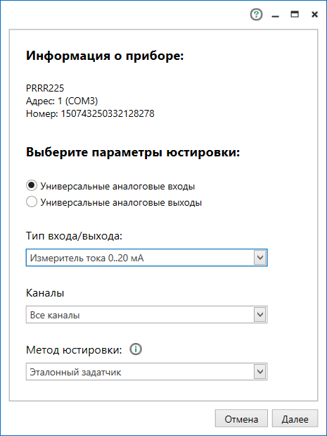The height and width of the screenshot is (436, 327).
Task: Click the Универсальные аналоговые входы label text
Action: [117, 186]
